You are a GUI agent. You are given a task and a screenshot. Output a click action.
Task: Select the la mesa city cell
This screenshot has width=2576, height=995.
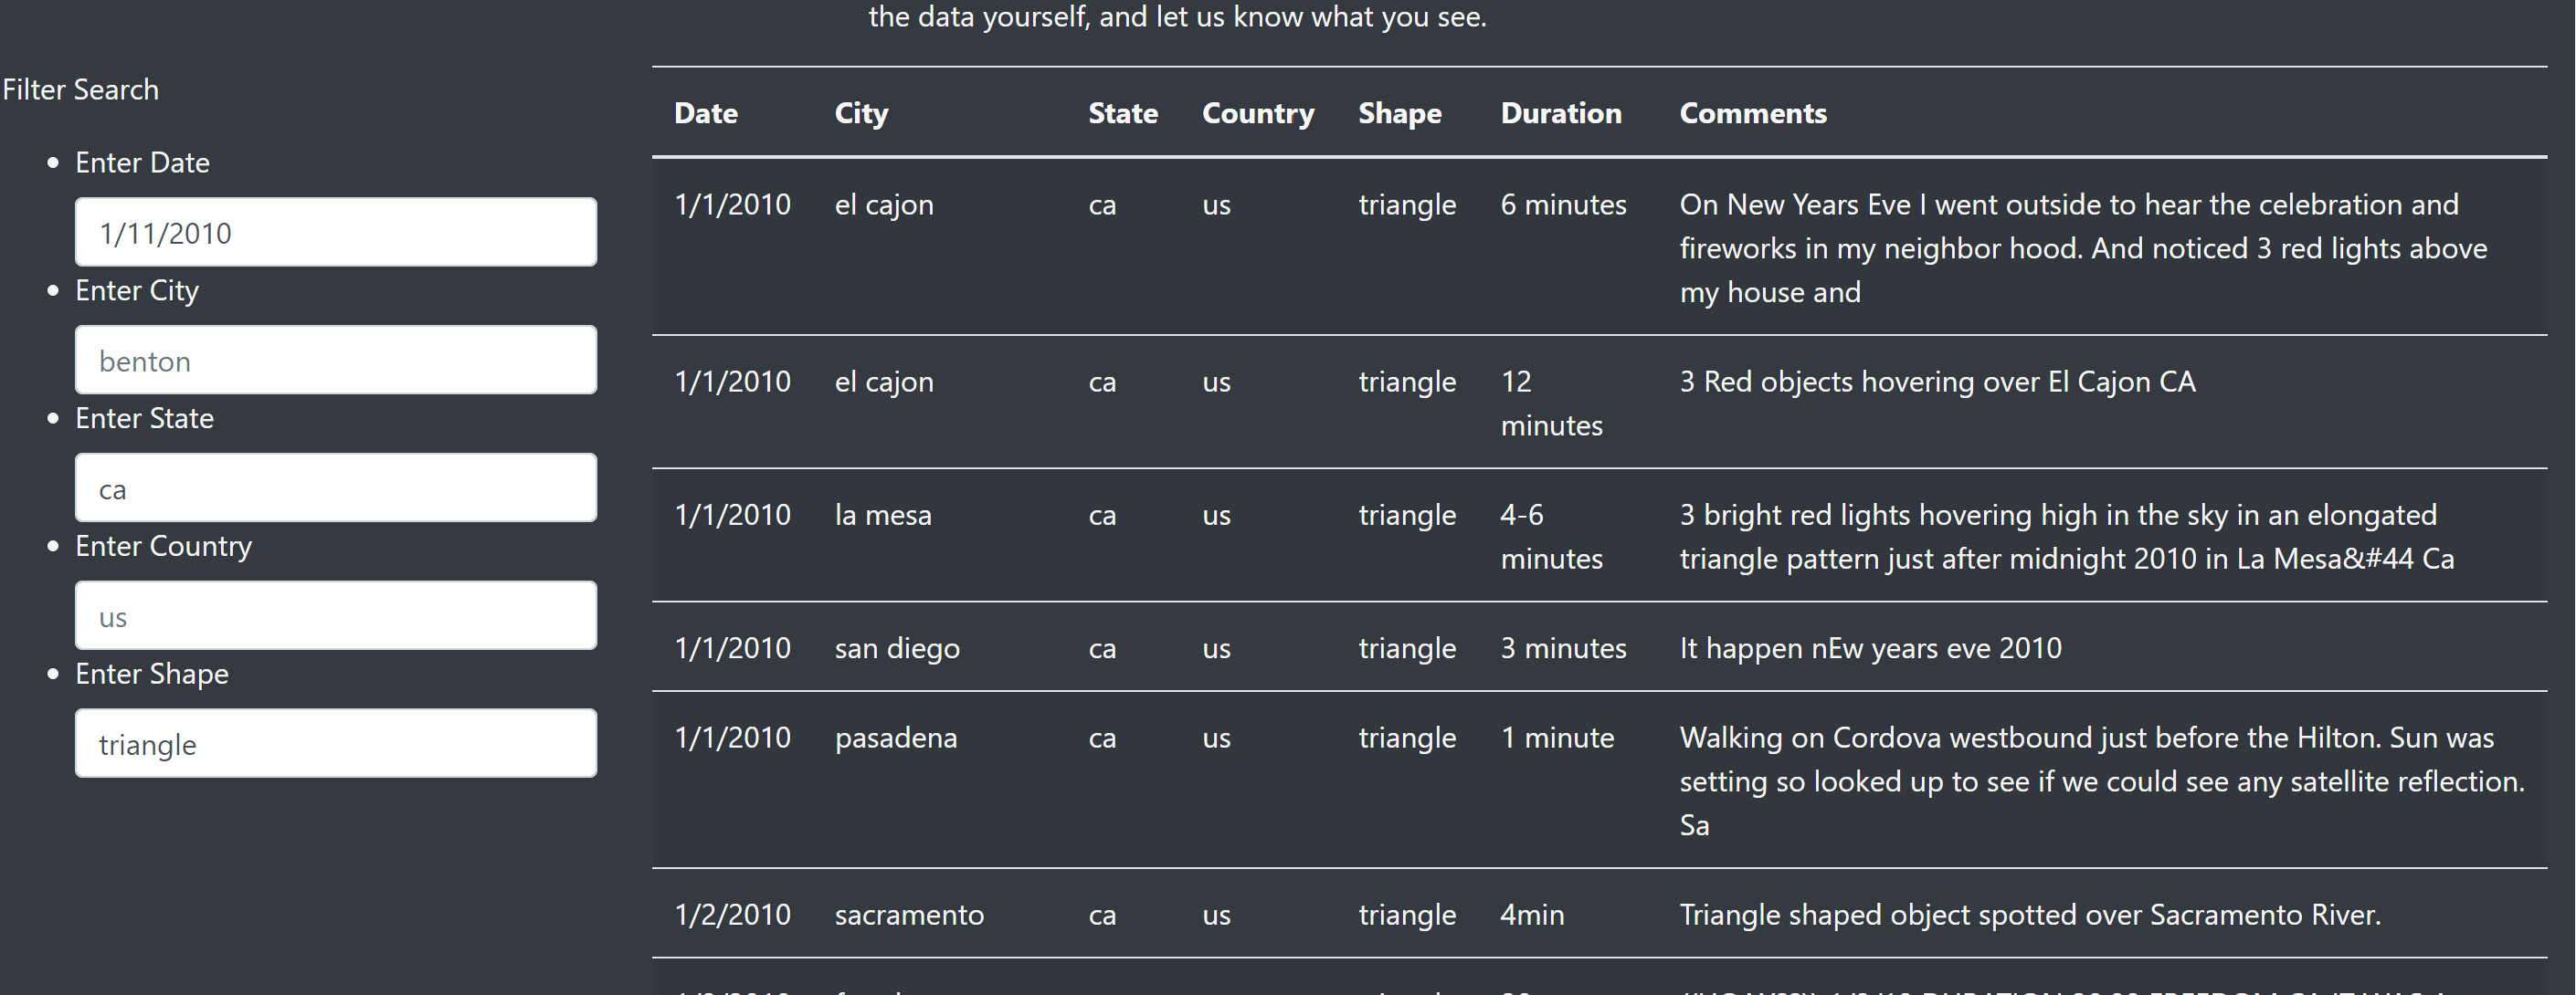(883, 515)
